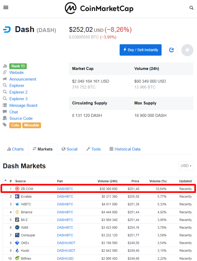Open OKEx DASH/USDT pair link

tap(66, 243)
